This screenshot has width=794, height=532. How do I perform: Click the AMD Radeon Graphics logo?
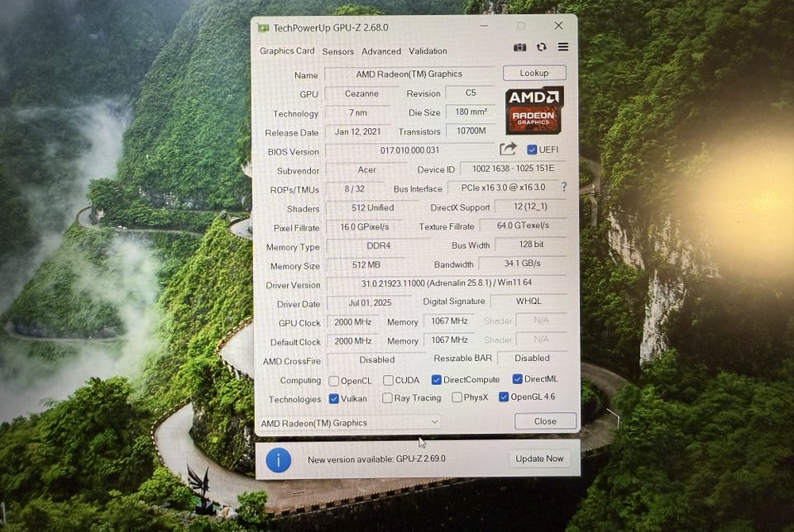pyautogui.click(x=533, y=110)
